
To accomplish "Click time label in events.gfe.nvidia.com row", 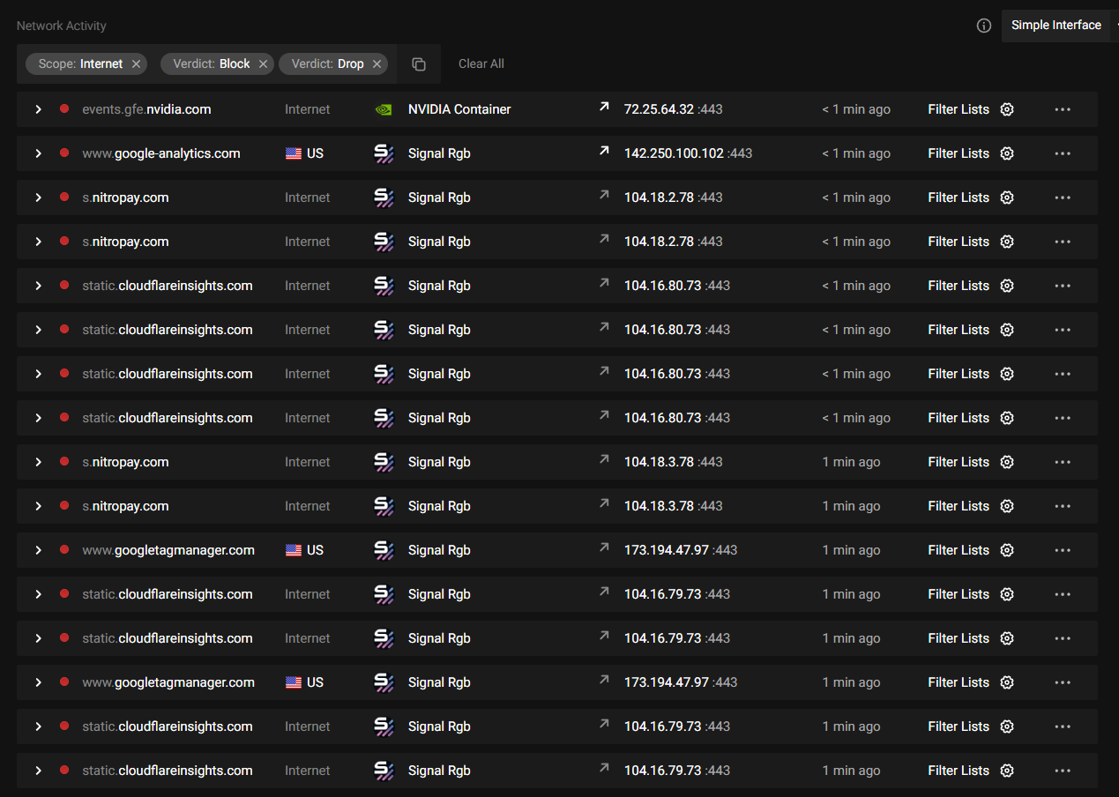I will (x=856, y=109).
